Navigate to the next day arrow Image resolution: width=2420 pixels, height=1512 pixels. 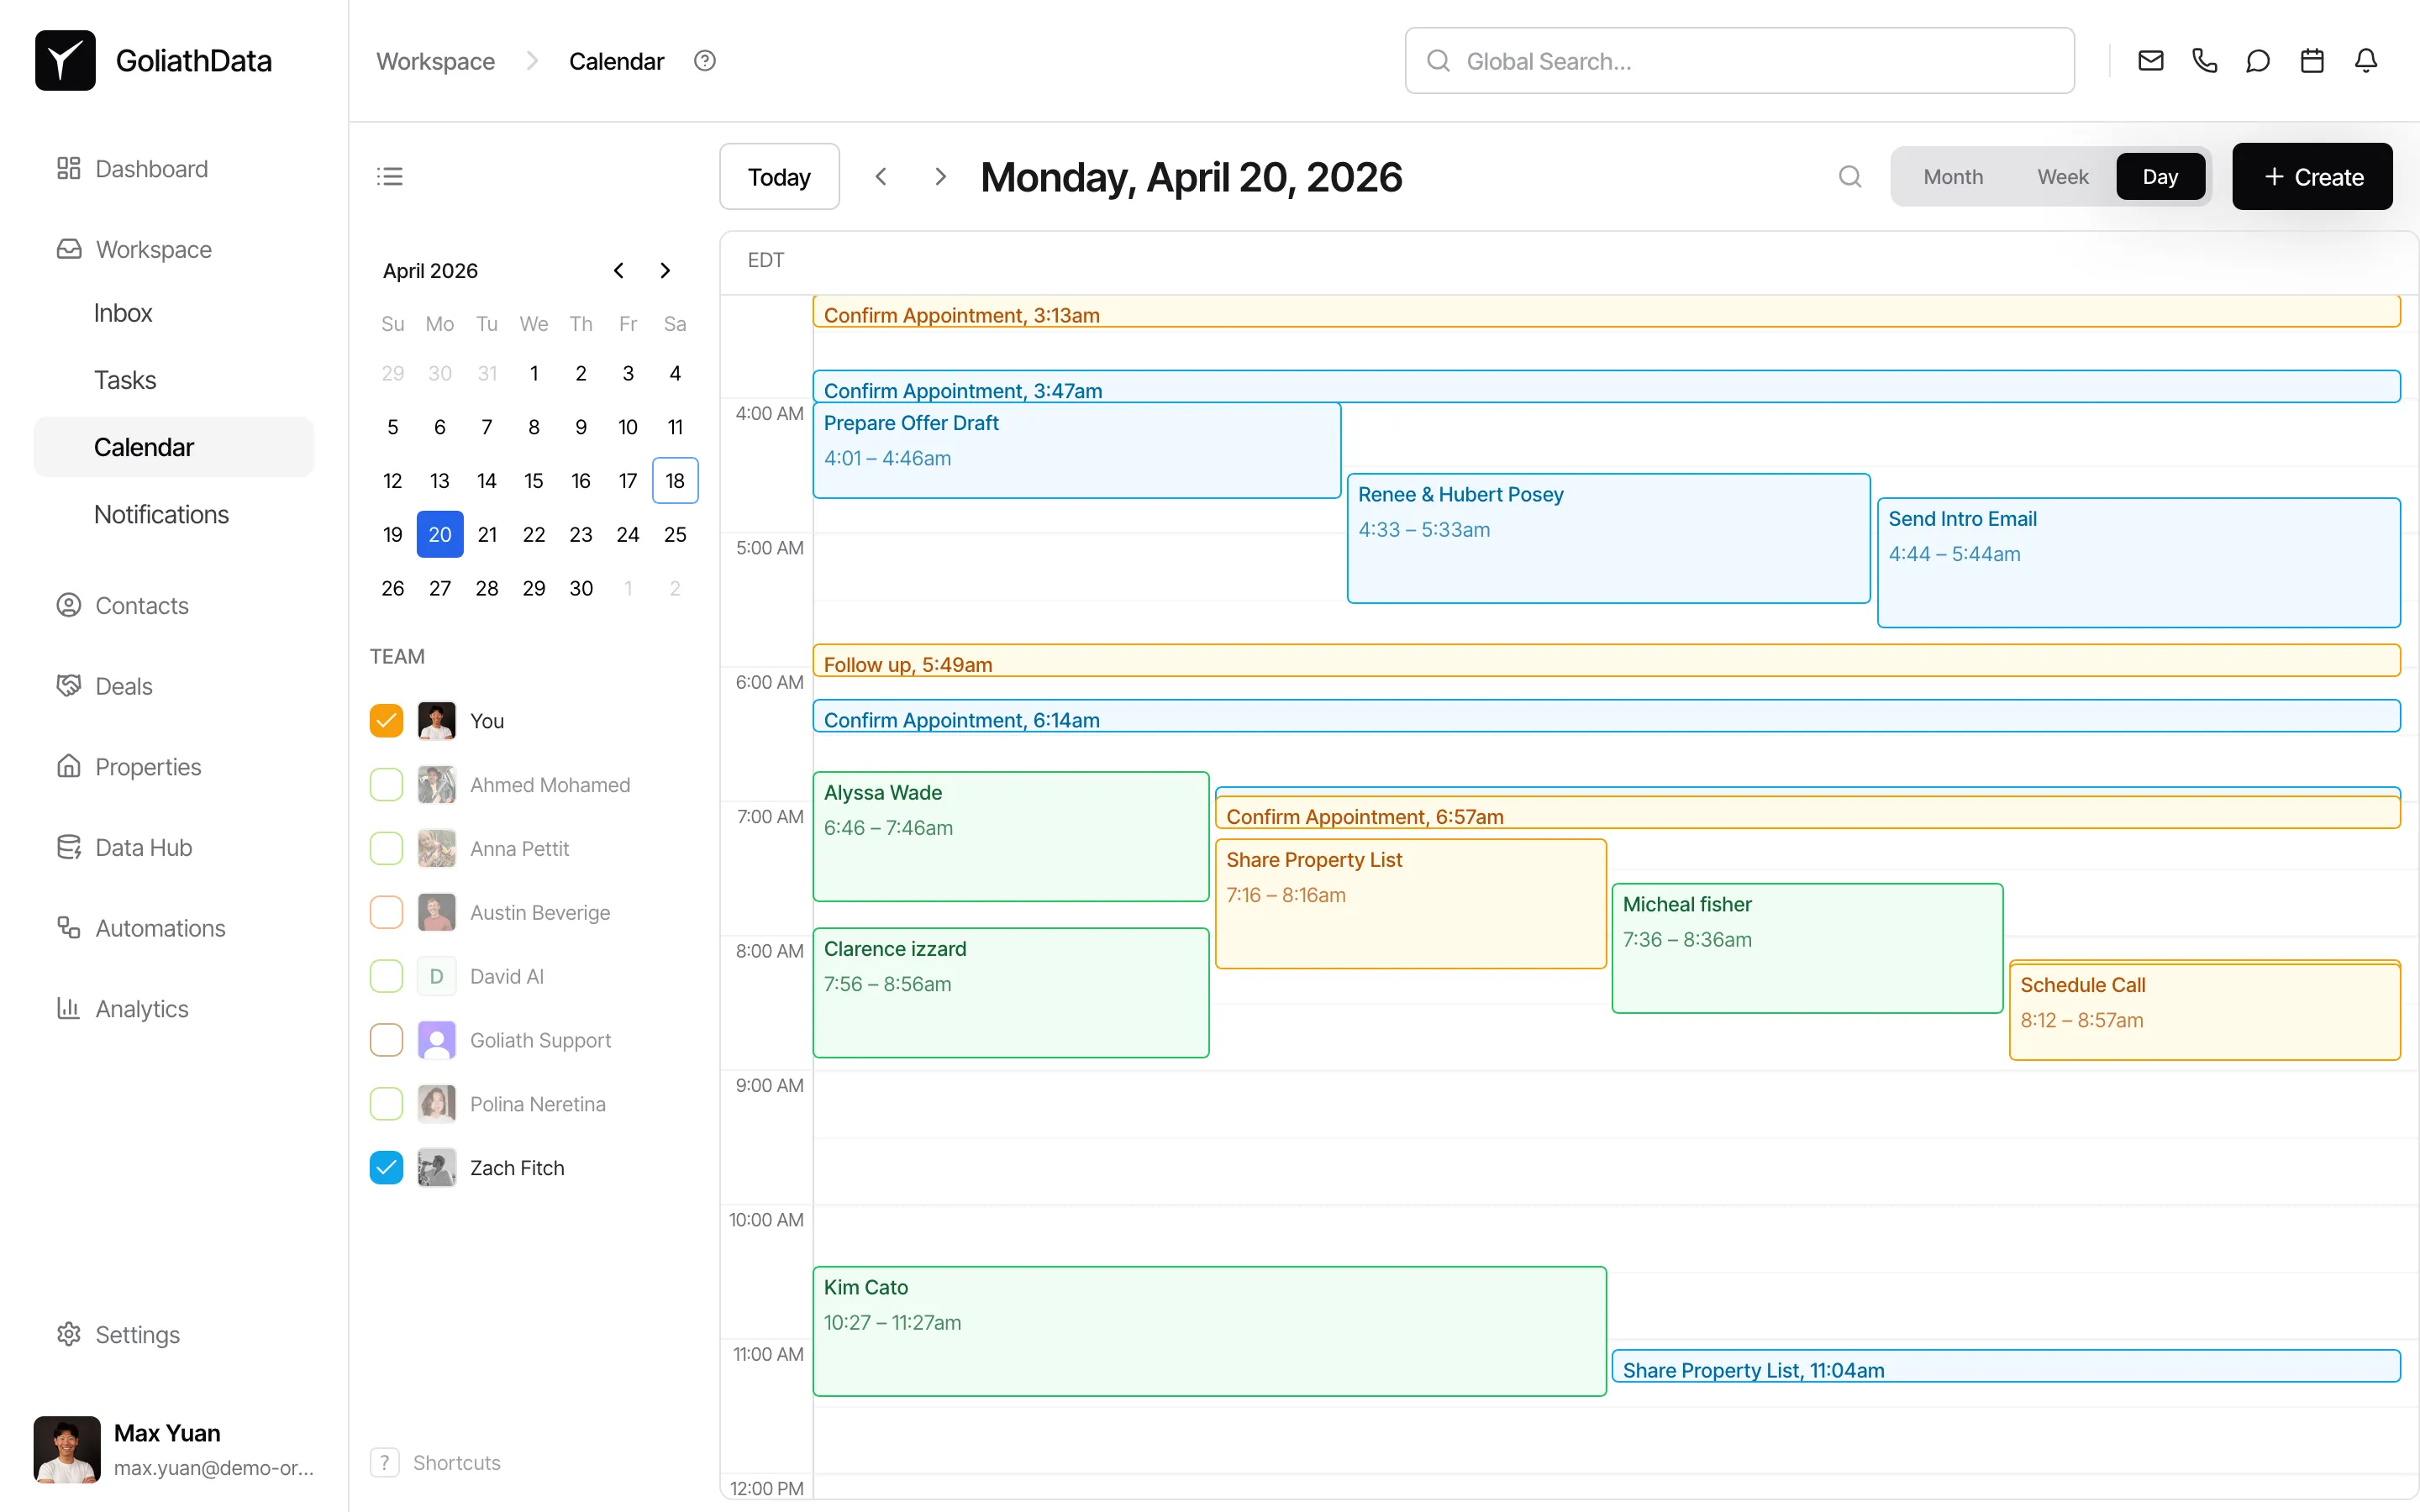click(940, 177)
